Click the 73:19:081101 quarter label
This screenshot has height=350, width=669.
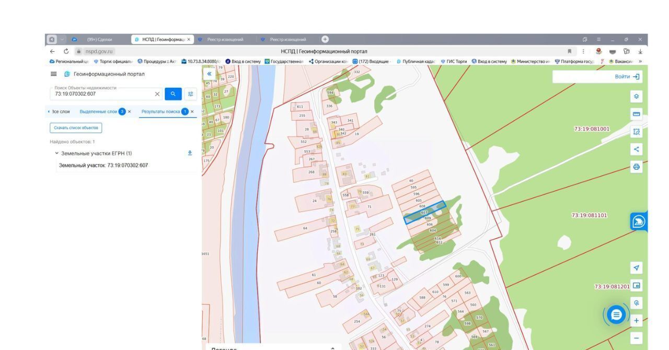(x=590, y=215)
